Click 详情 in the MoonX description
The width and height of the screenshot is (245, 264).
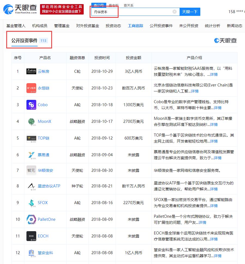(x=214, y=124)
